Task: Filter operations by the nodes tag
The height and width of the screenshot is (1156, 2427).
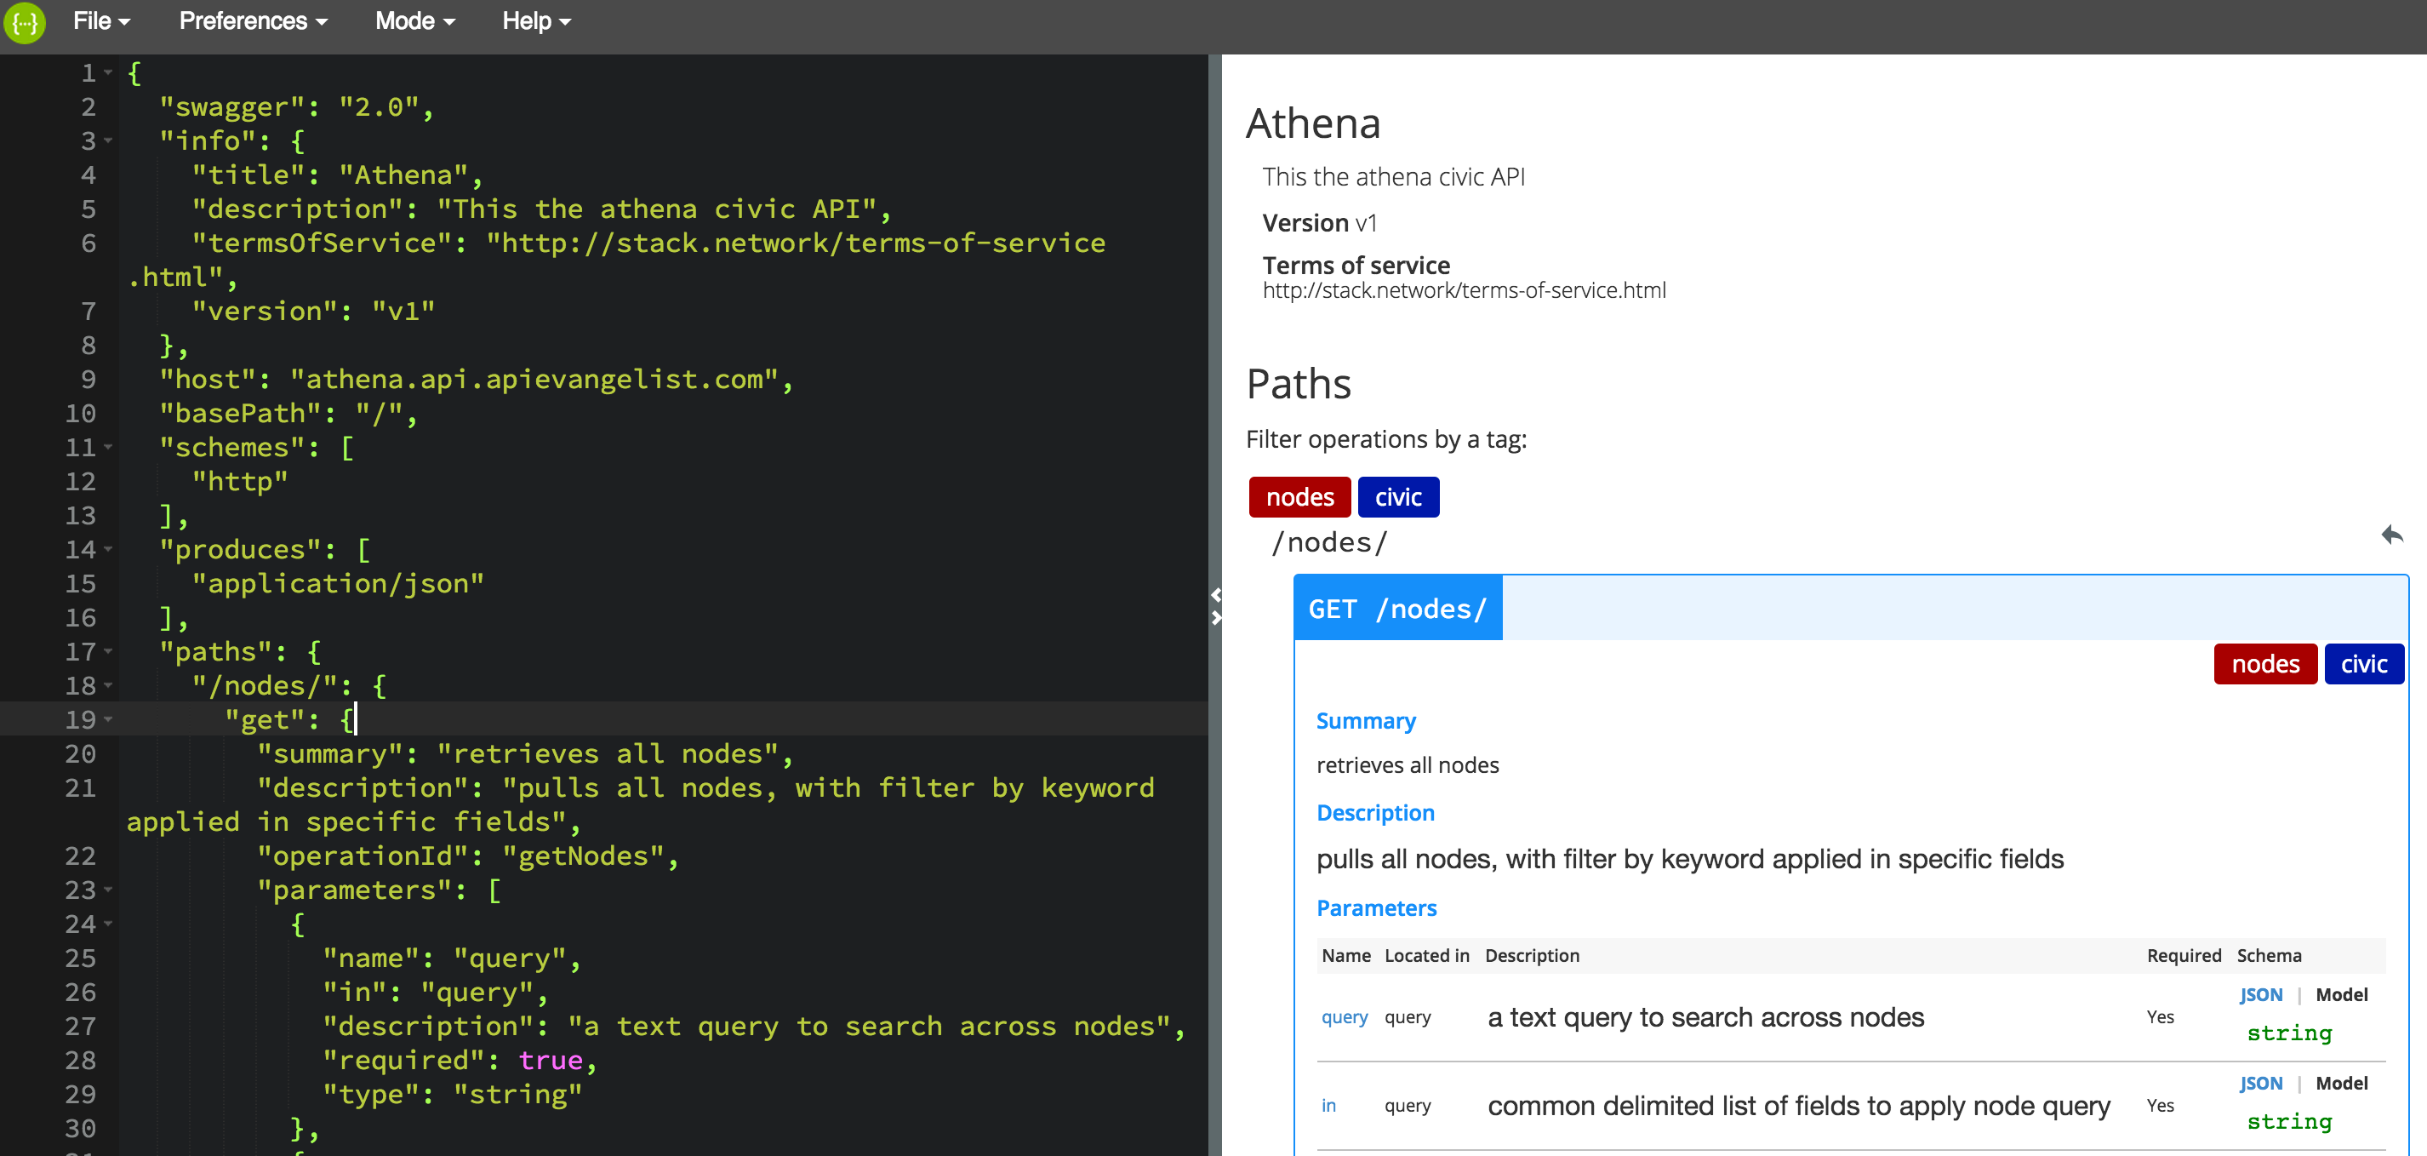Action: tap(1299, 496)
